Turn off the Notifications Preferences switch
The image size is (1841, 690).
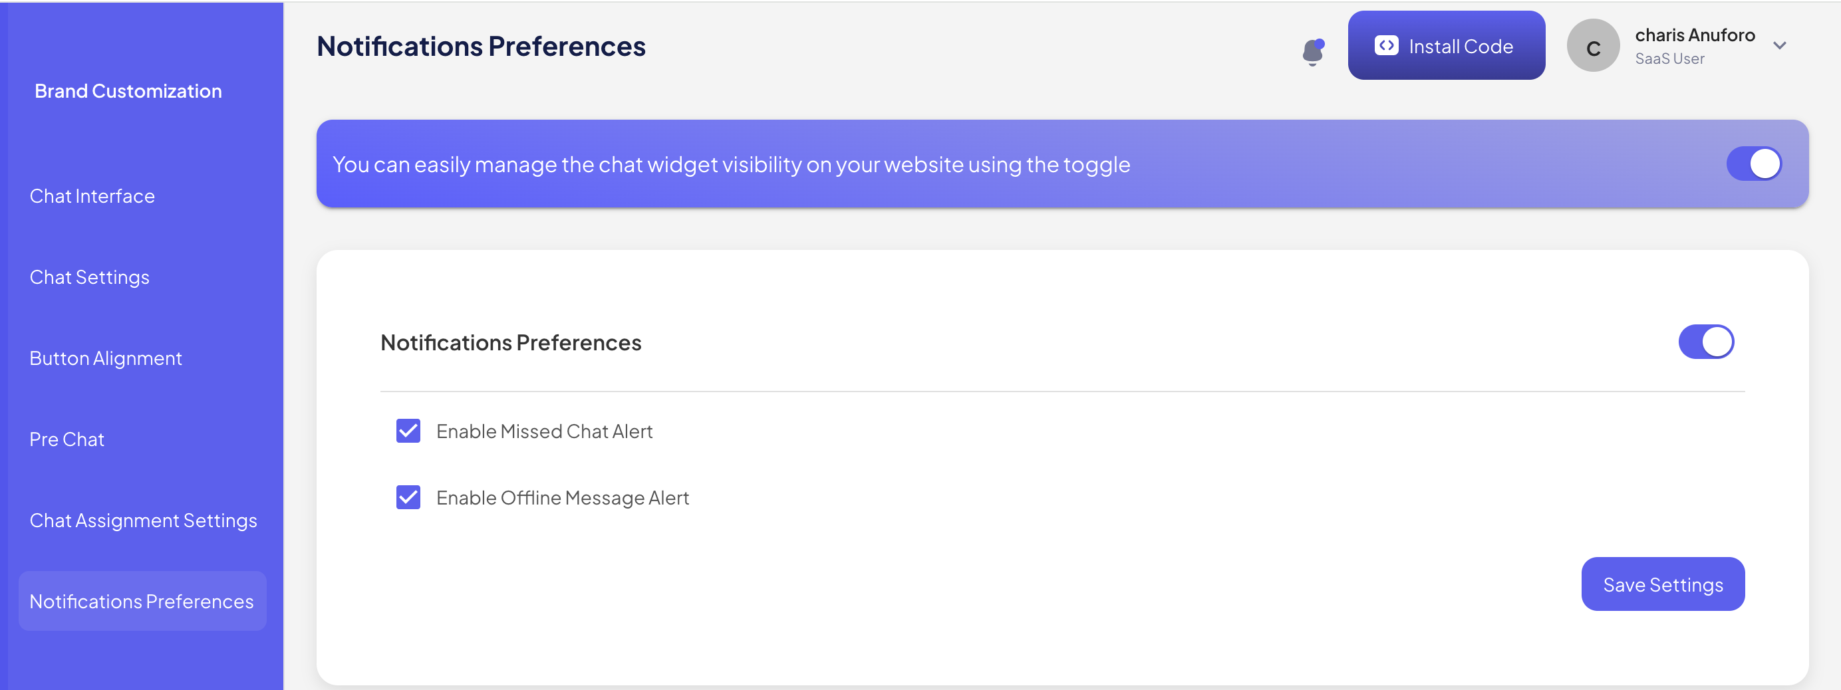tap(1705, 342)
